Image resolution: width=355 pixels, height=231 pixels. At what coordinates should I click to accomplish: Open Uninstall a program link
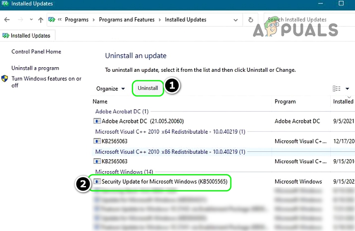tap(35, 68)
